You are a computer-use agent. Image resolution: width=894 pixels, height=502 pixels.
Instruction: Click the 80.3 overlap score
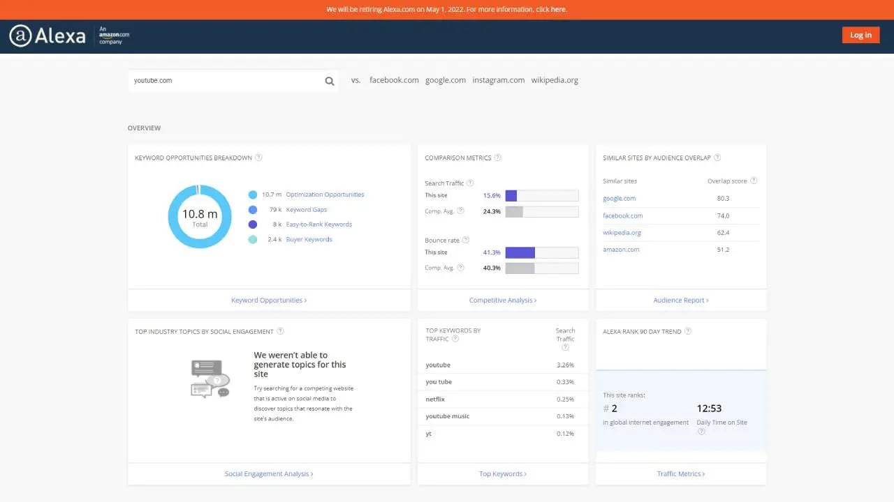pos(723,199)
